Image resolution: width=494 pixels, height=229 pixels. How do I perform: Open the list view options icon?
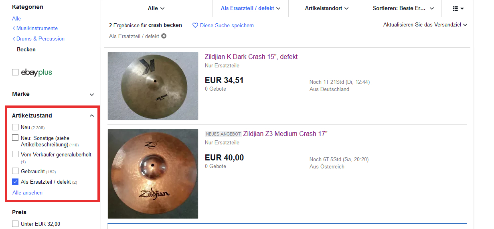[458, 8]
